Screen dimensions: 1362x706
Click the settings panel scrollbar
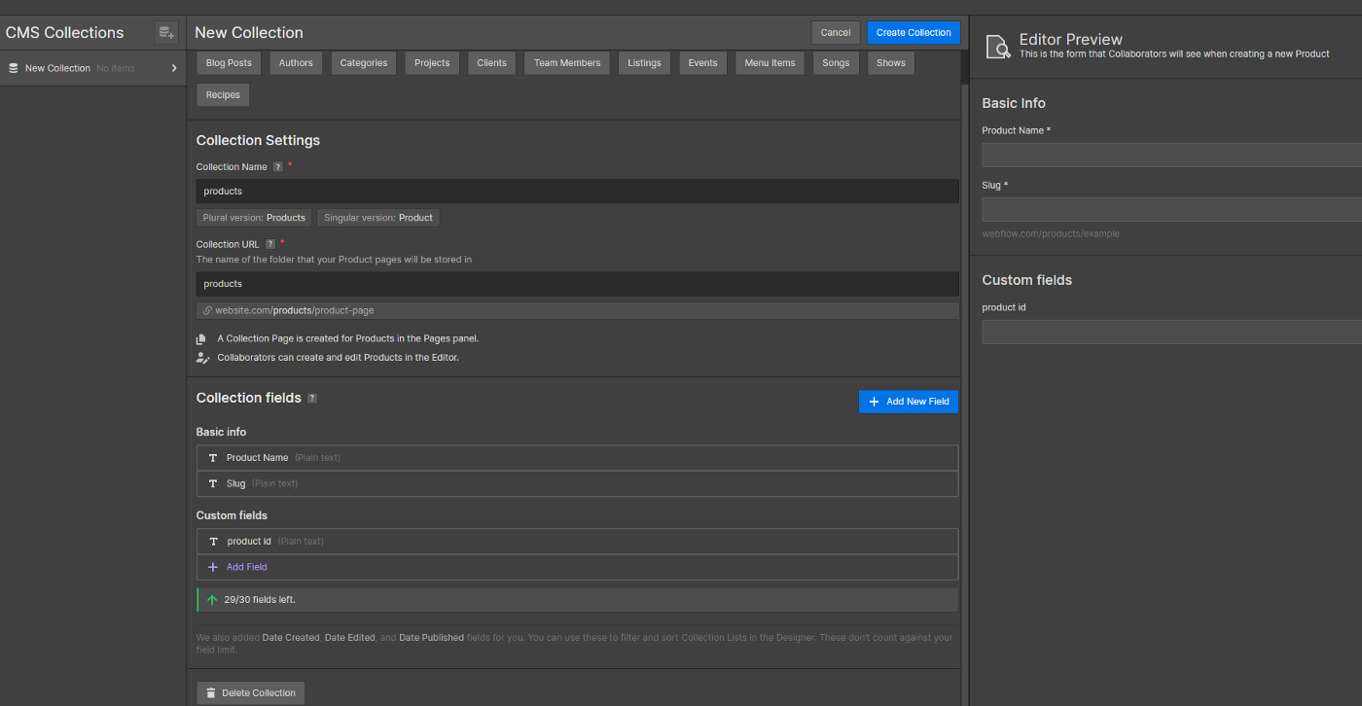[964, 67]
